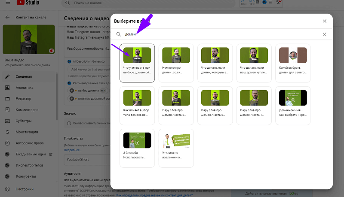Screen dimensions: 344x197
Task: Click the Add keywords input field
Action: [90, 70]
